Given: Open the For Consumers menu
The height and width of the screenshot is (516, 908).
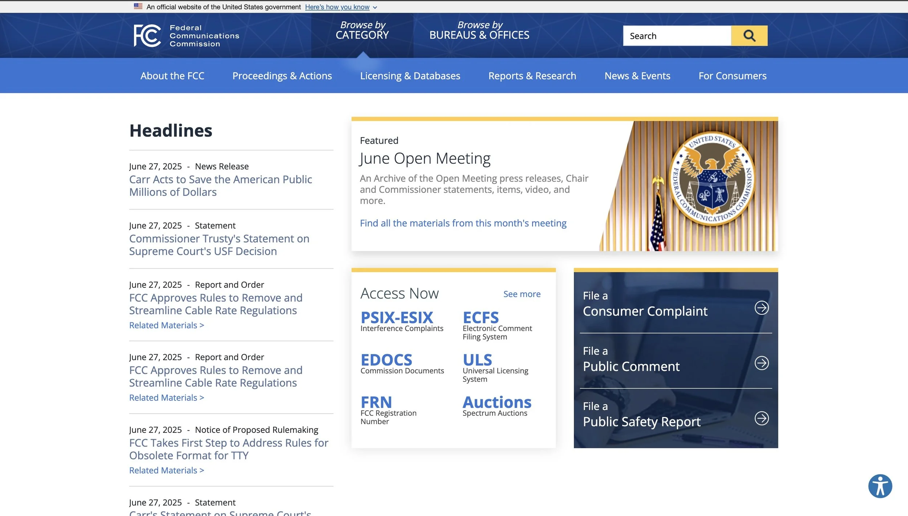Looking at the screenshot, I should coord(732,76).
